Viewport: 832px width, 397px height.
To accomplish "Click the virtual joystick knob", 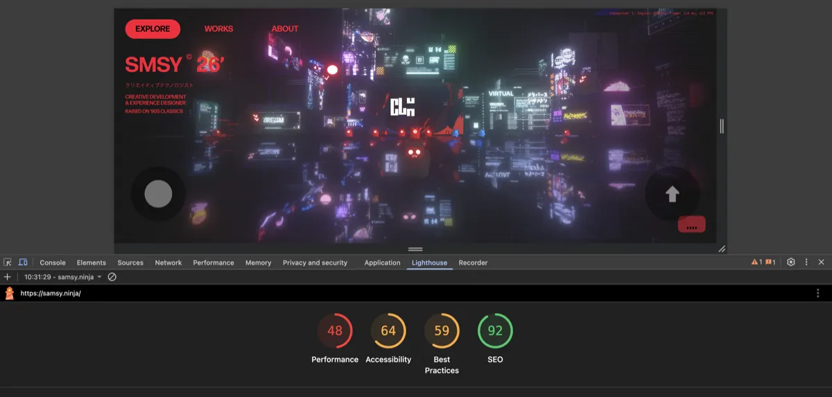I will (158, 193).
